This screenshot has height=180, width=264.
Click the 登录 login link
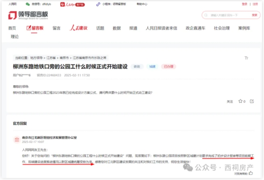(x=245, y=4)
